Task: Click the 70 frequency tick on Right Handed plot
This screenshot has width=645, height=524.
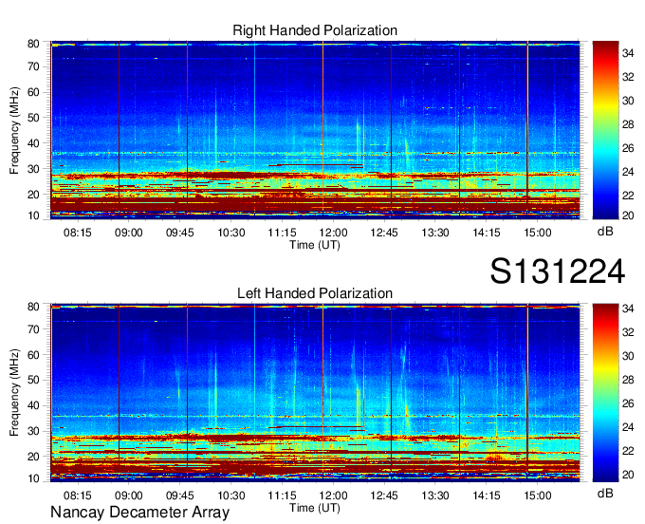Action: click(x=33, y=66)
